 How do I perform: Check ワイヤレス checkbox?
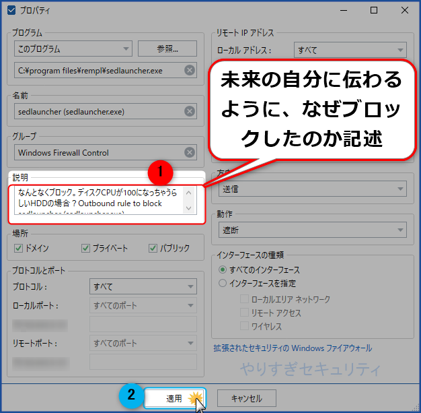pyautogui.click(x=244, y=326)
